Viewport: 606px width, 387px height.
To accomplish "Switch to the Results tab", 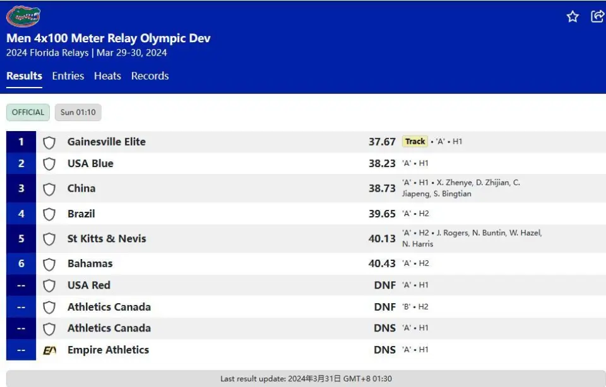I will [x=24, y=76].
